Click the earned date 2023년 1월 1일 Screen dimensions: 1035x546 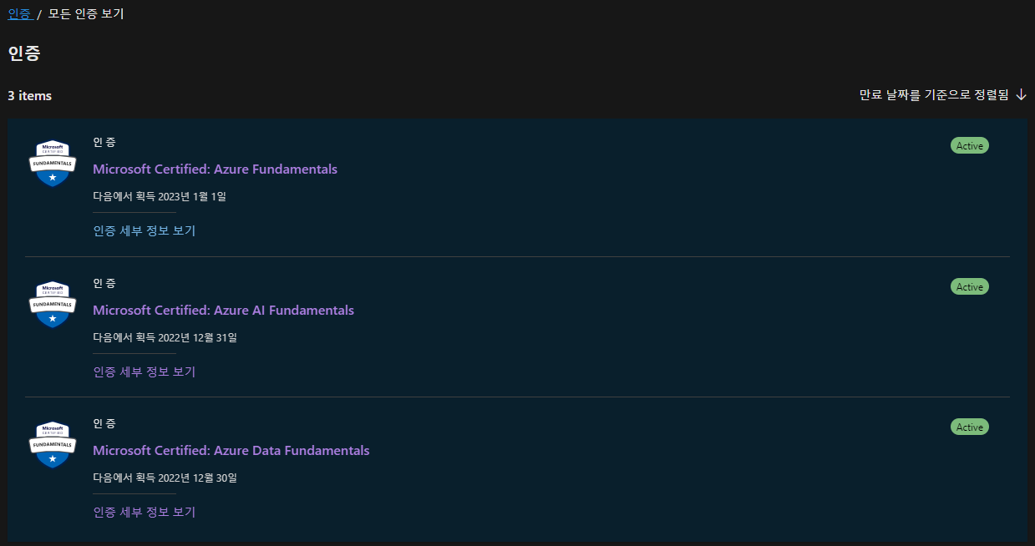pyautogui.click(x=192, y=197)
